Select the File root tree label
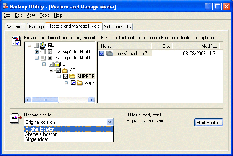Screen dimensions: 233x156 pyautogui.click(x=51, y=45)
